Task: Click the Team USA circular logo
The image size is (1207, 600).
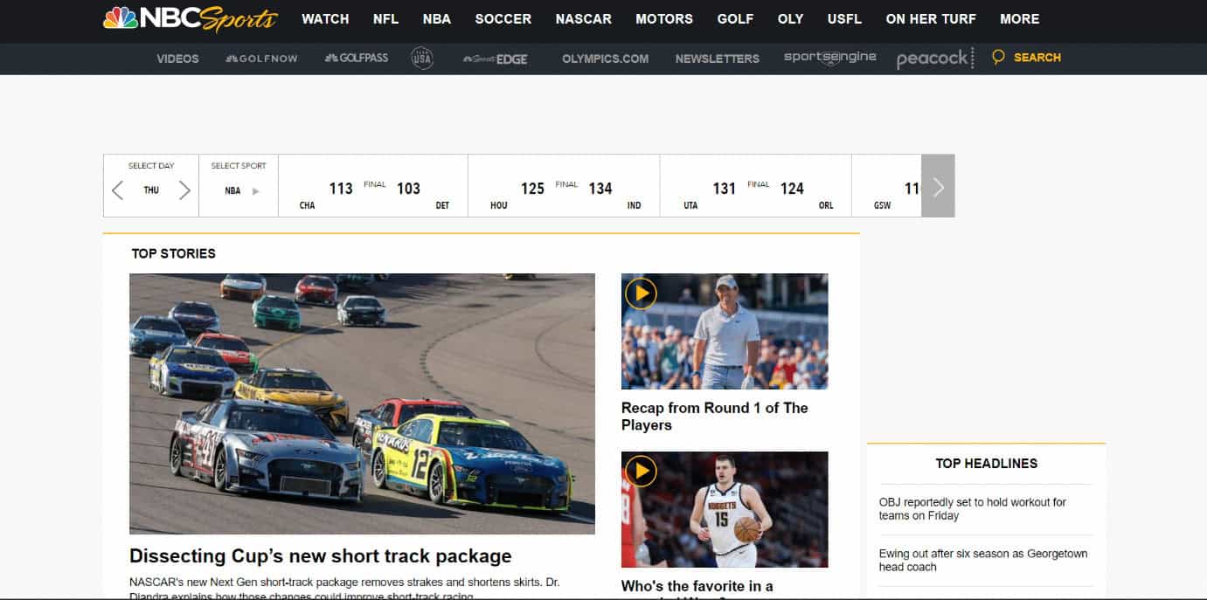Action: (x=422, y=58)
